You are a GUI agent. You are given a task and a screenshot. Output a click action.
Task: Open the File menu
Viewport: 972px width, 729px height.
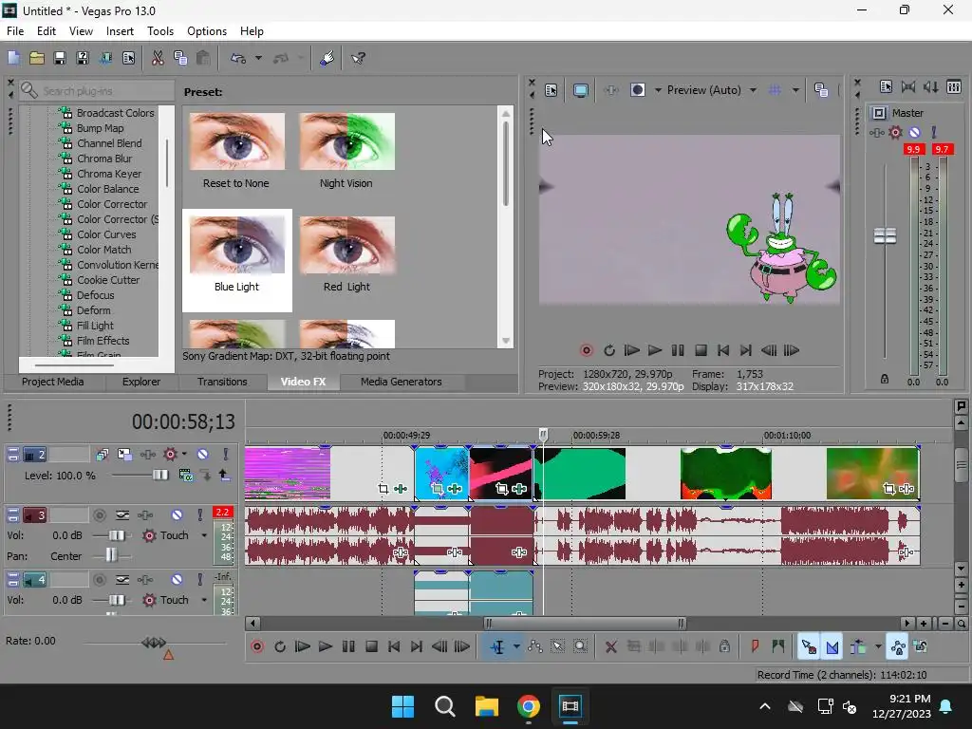pyautogui.click(x=15, y=31)
